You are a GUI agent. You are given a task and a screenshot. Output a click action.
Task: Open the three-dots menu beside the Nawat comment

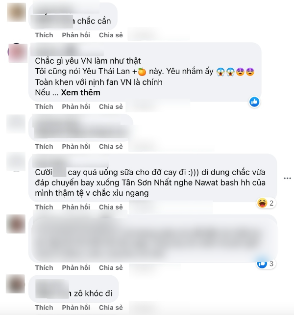pyautogui.click(x=287, y=178)
